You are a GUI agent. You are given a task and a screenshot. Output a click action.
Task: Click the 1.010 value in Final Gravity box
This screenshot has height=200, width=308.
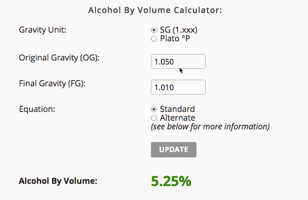pyautogui.click(x=164, y=88)
